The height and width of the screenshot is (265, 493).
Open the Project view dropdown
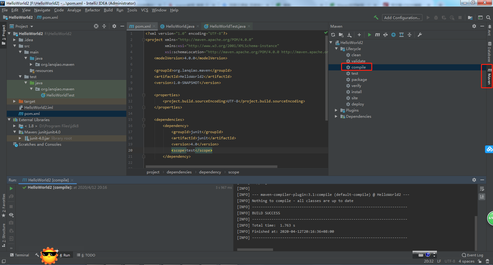tap(21, 26)
